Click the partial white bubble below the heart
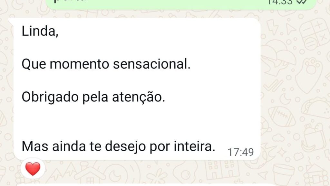The width and height of the screenshot is (330, 186). tap(129, 185)
